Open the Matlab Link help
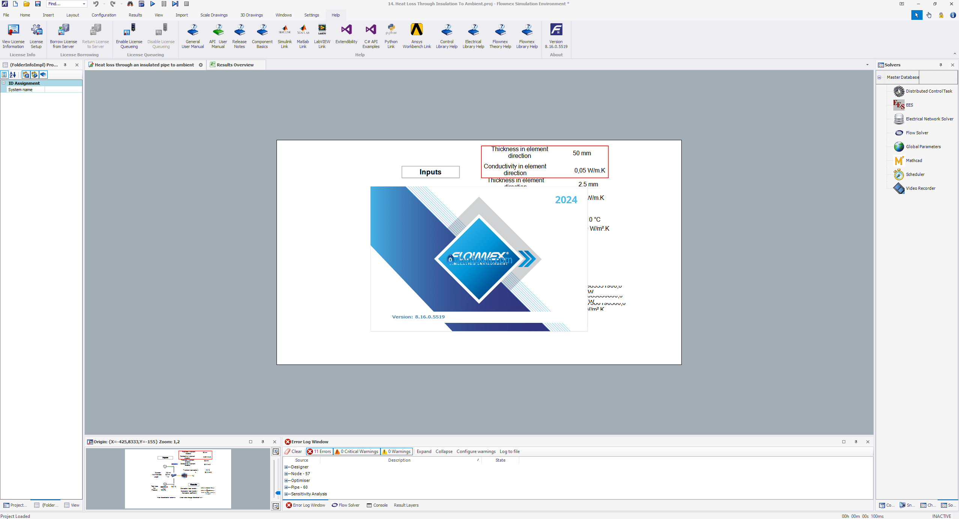This screenshot has height=519, width=959. [x=303, y=36]
